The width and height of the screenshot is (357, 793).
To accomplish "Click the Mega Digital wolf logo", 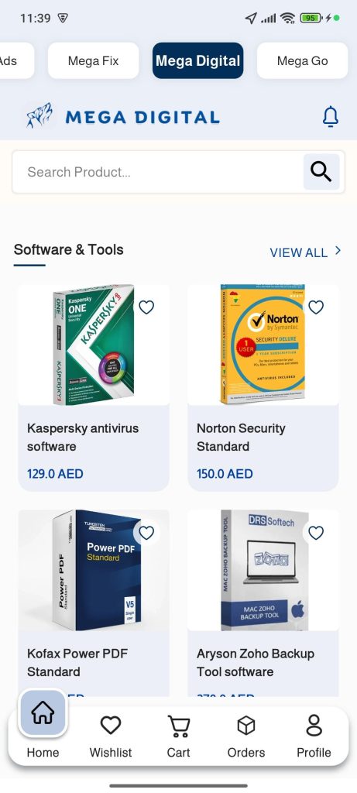I will 39,115.
